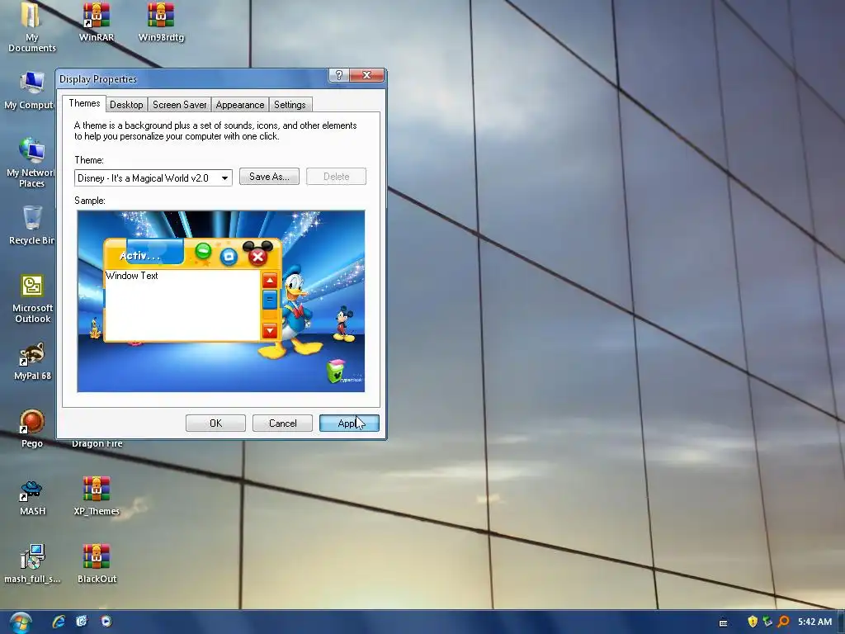Click the Display Properties title bar
The image size is (845, 634).
191,78
